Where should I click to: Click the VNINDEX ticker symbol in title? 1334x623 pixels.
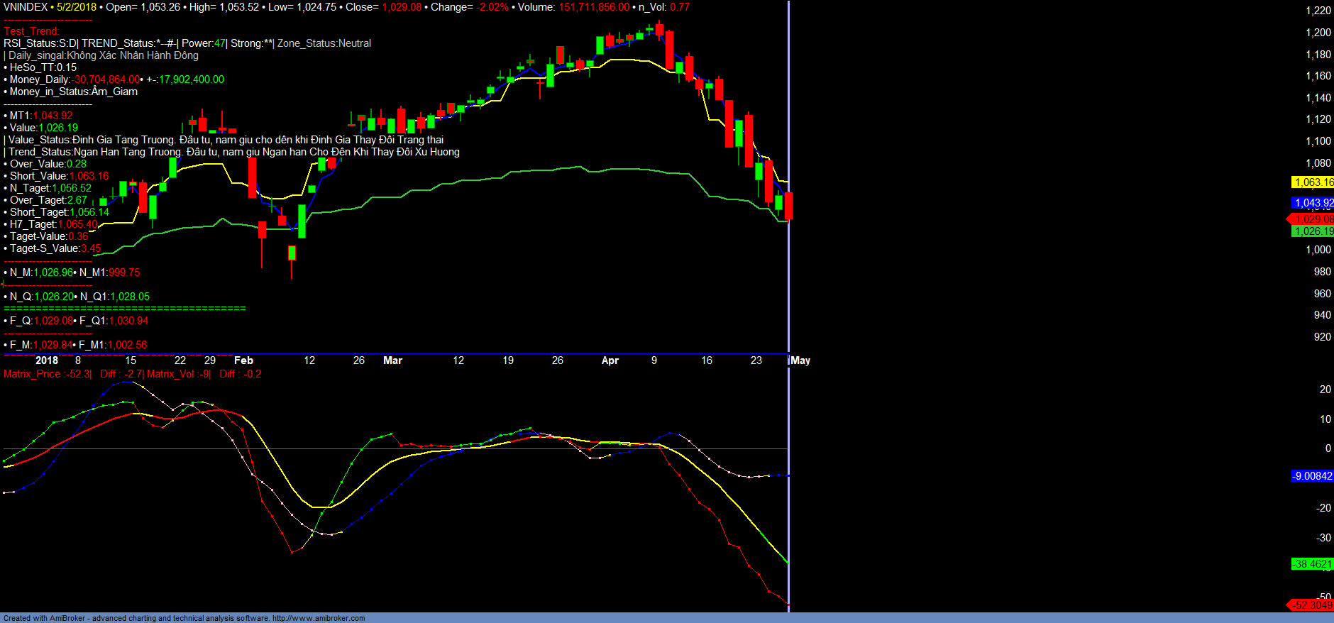pos(26,7)
